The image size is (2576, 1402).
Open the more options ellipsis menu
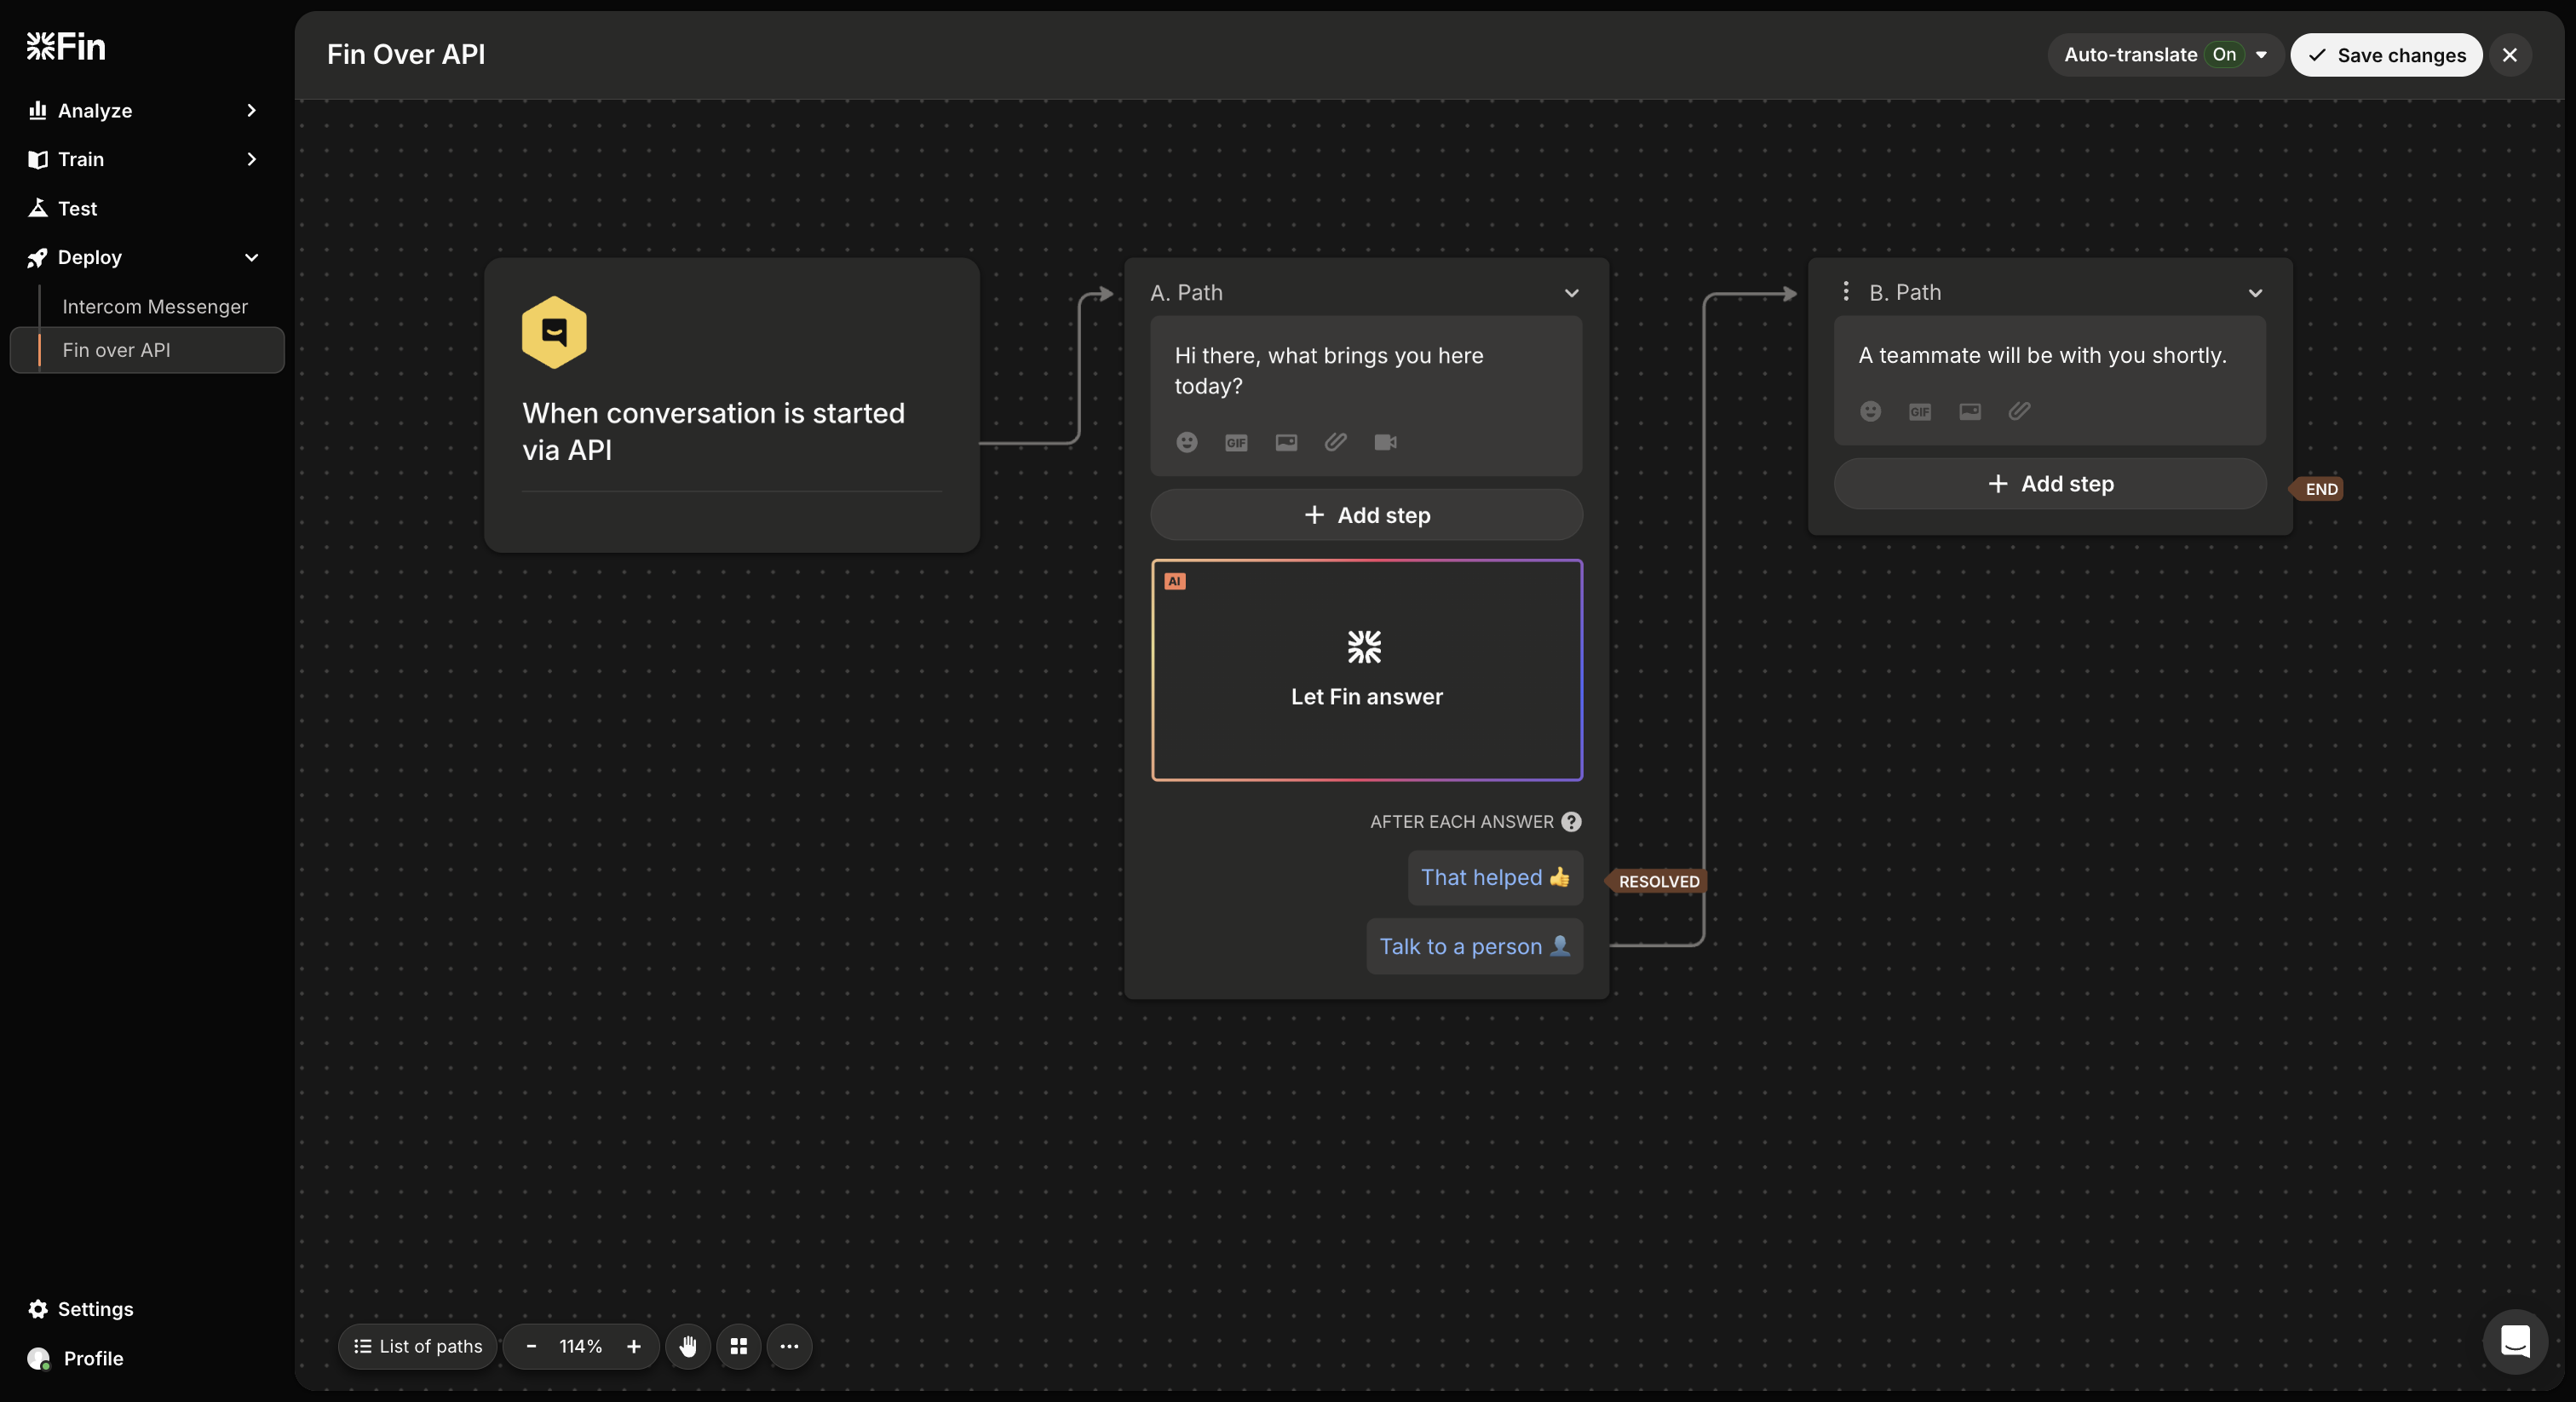(789, 1346)
